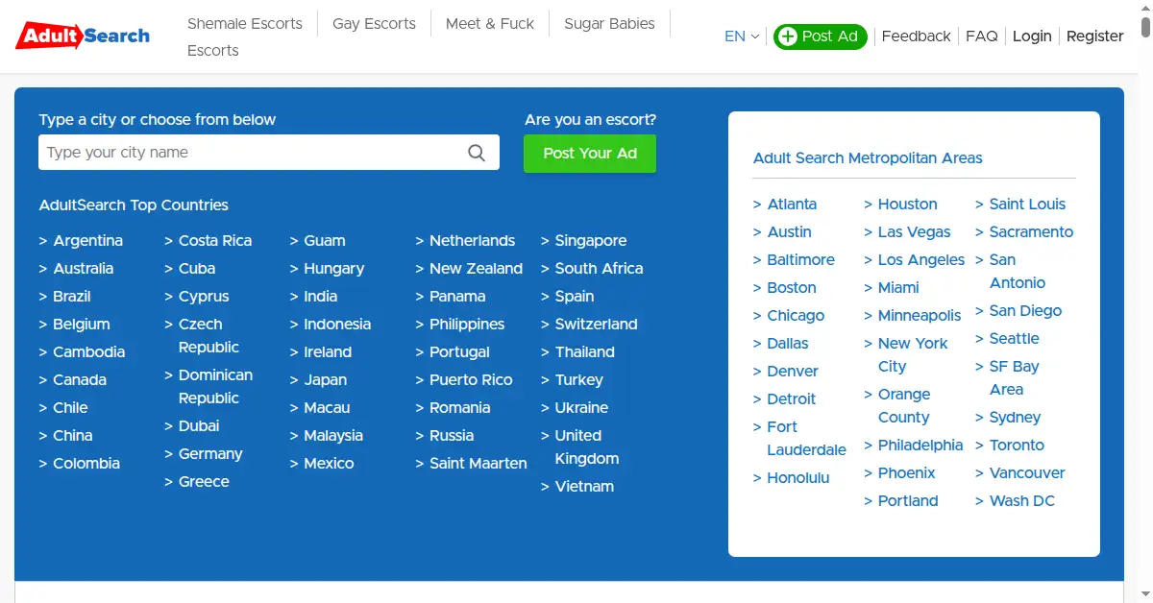Click the Costa Rica link
The height and width of the screenshot is (603, 1153).
pyautogui.click(x=215, y=241)
